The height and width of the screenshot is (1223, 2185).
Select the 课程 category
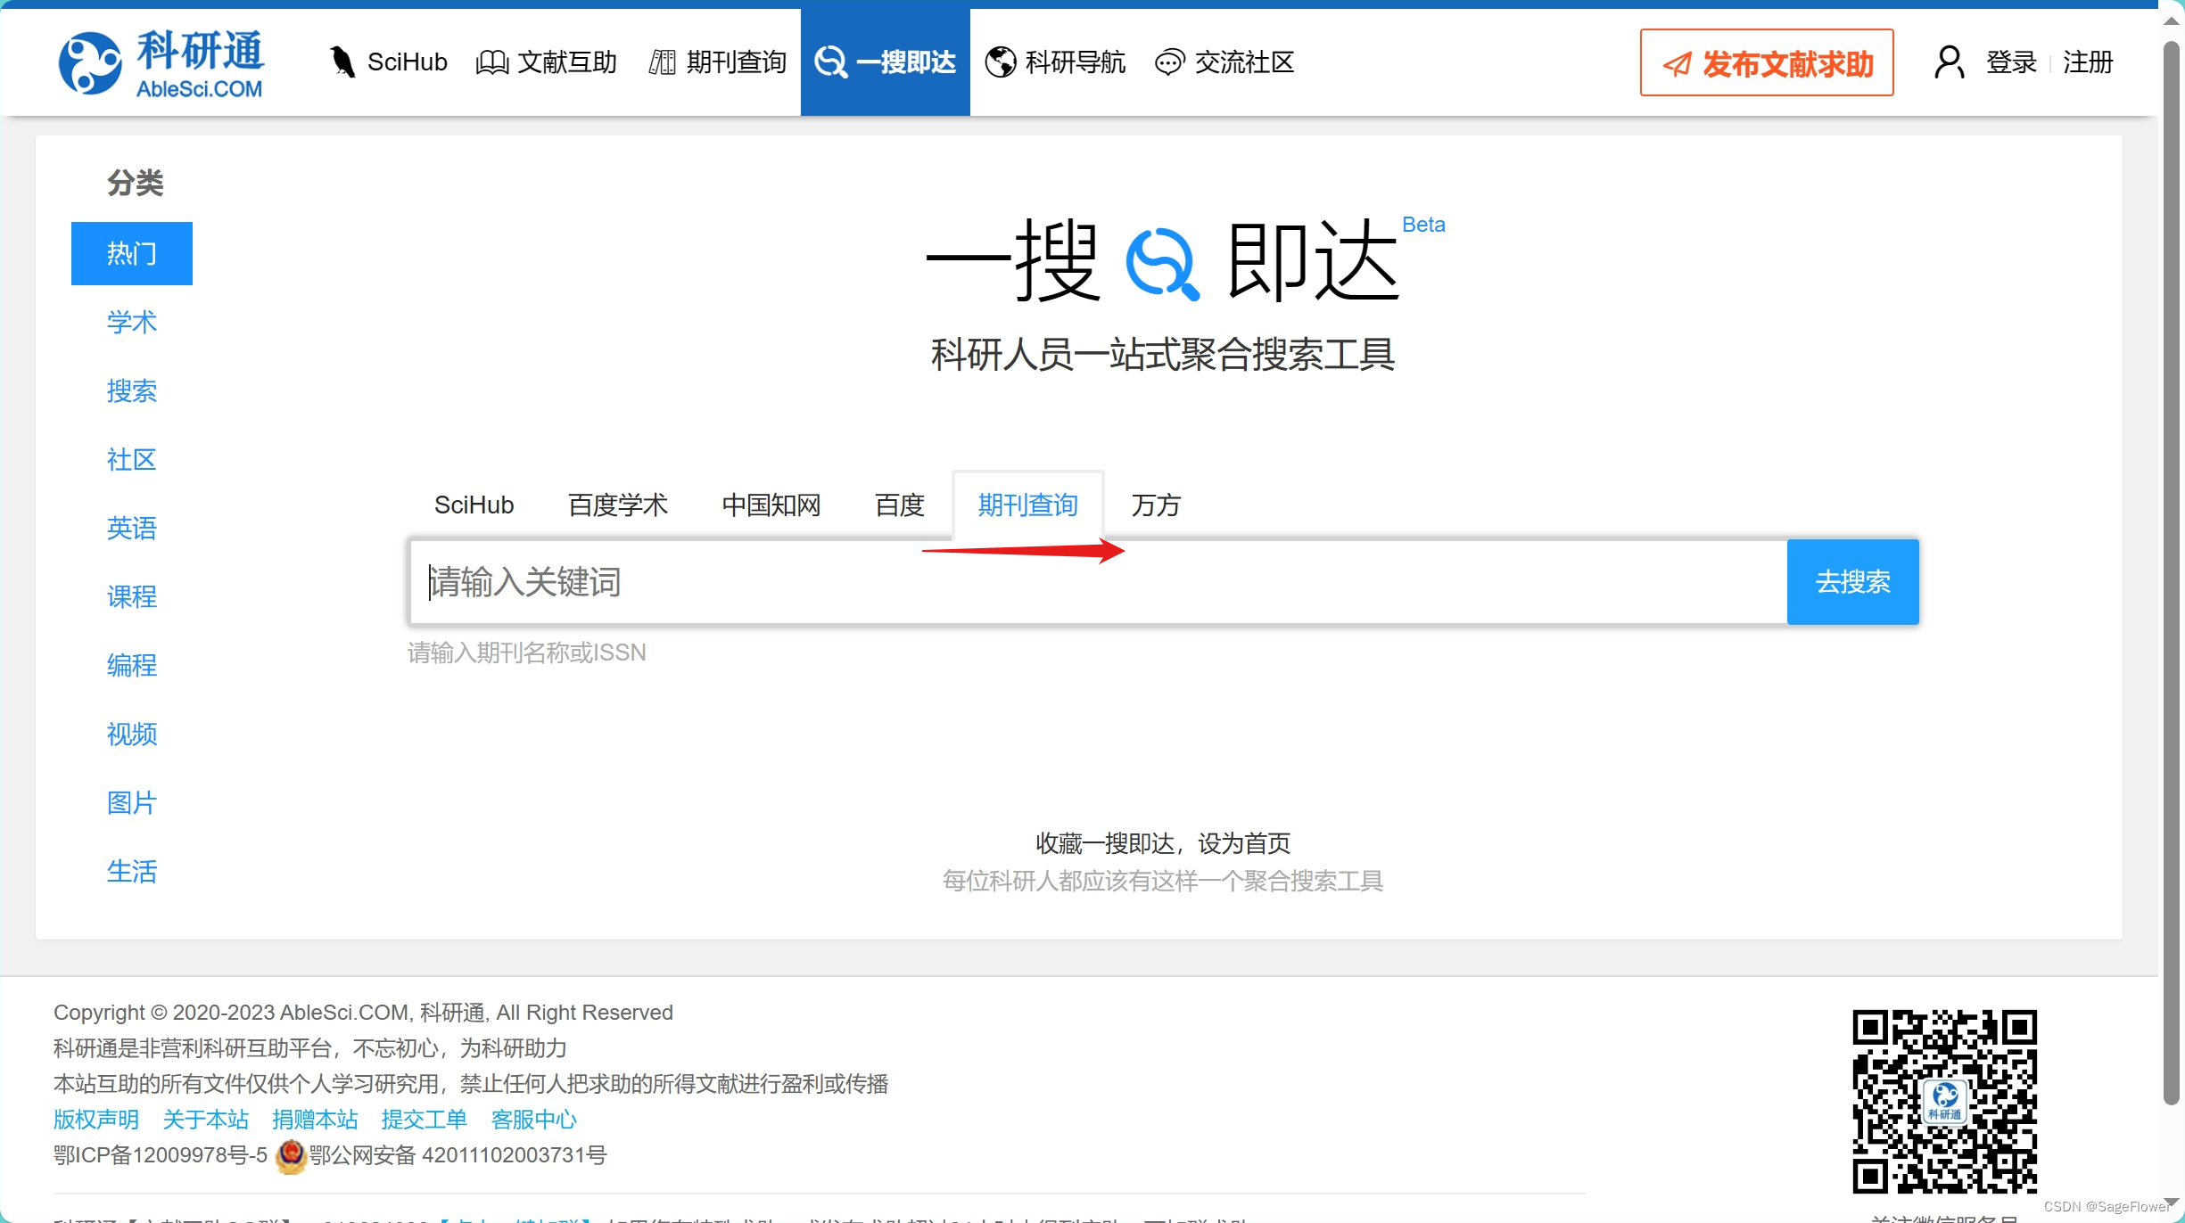click(x=132, y=597)
